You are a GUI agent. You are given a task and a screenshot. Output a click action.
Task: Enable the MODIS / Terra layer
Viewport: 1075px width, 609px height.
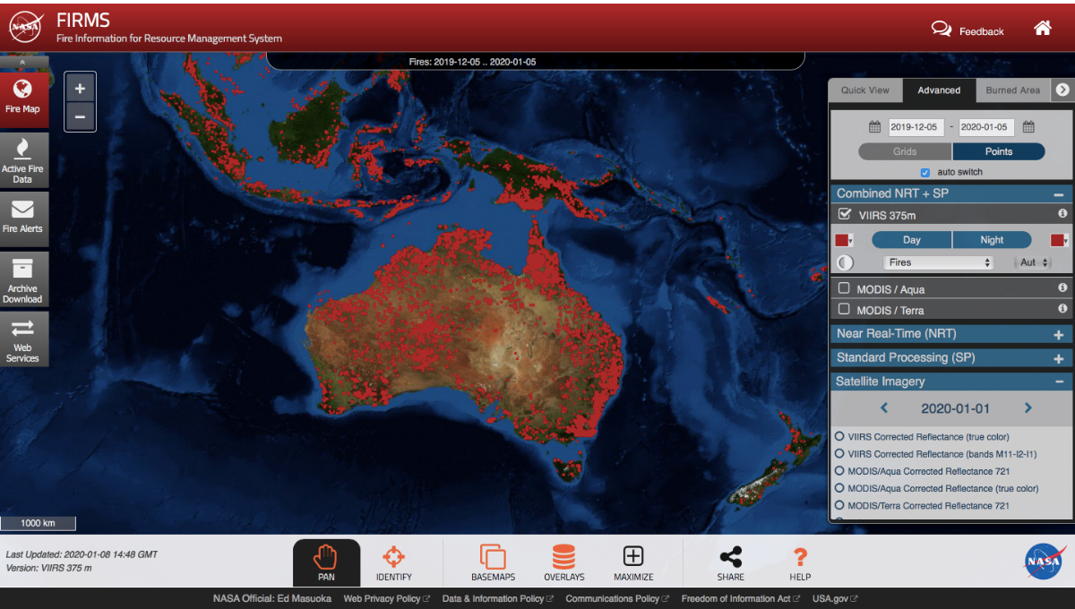[844, 309]
